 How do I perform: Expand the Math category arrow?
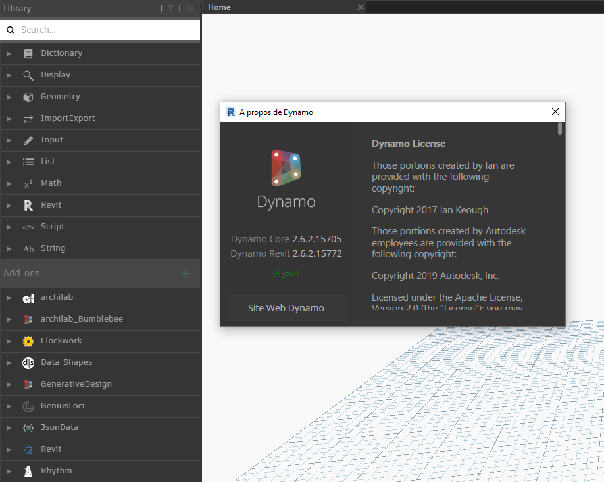pyautogui.click(x=9, y=183)
